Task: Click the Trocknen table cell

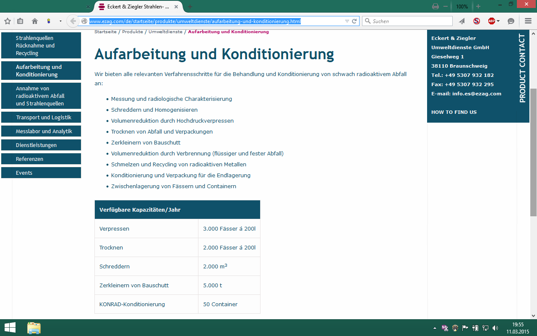Action: click(x=146, y=247)
